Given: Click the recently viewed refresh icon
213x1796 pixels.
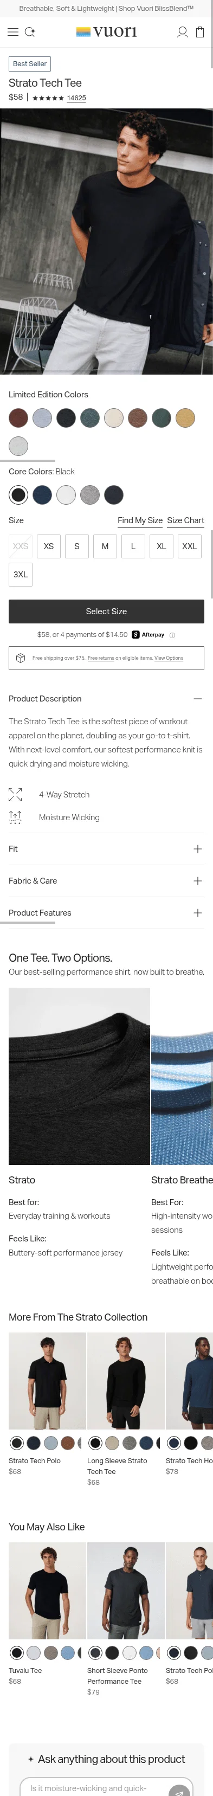Looking at the screenshot, I should tap(30, 32).
